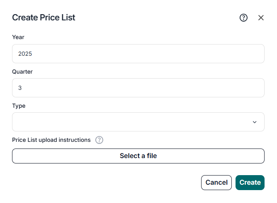The height and width of the screenshot is (203, 277).
Task: Close the Create Price List dialog
Action: [x=261, y=17]
